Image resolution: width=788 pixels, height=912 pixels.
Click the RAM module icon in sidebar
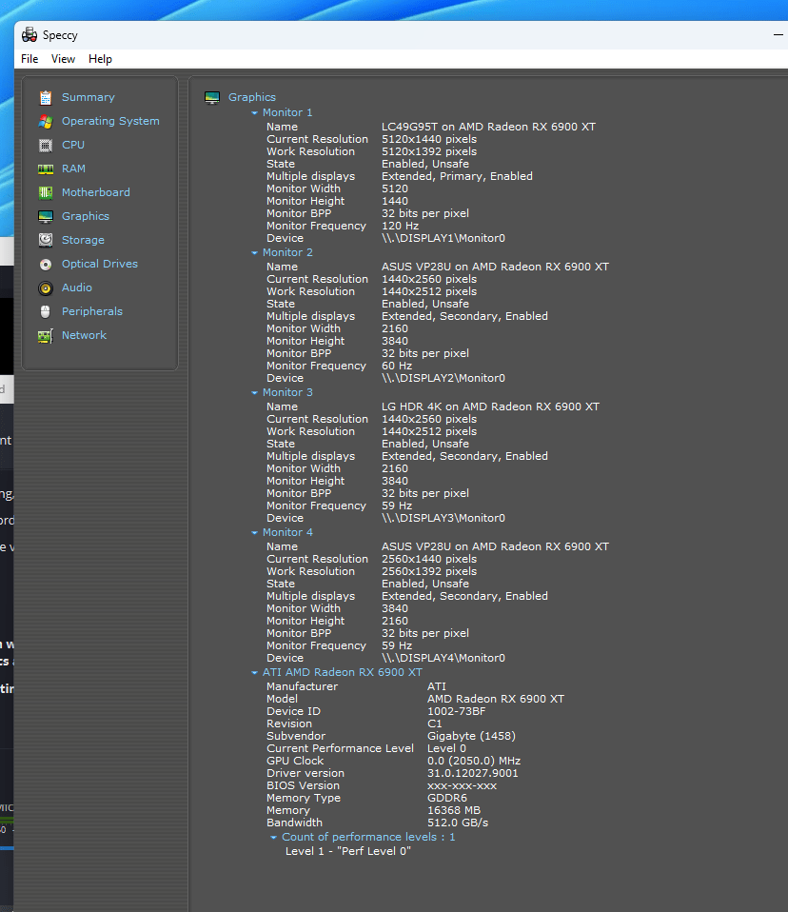click(x=46, y=169)
